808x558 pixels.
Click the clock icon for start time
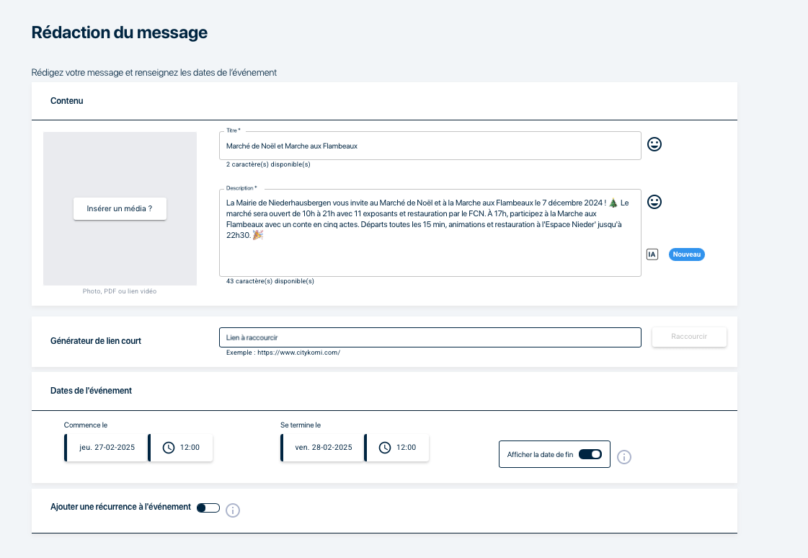(x=169, y=448)
